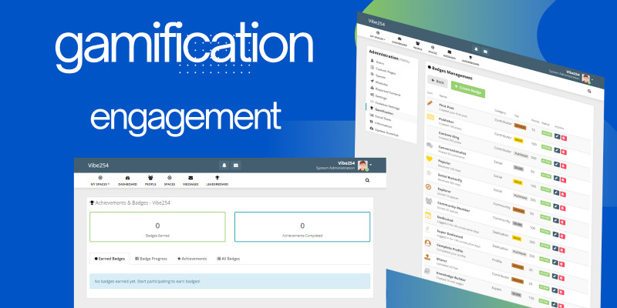617x308 pixels.
Task: Go to Dashboard in the front window navigation
Action: (127, 181)
